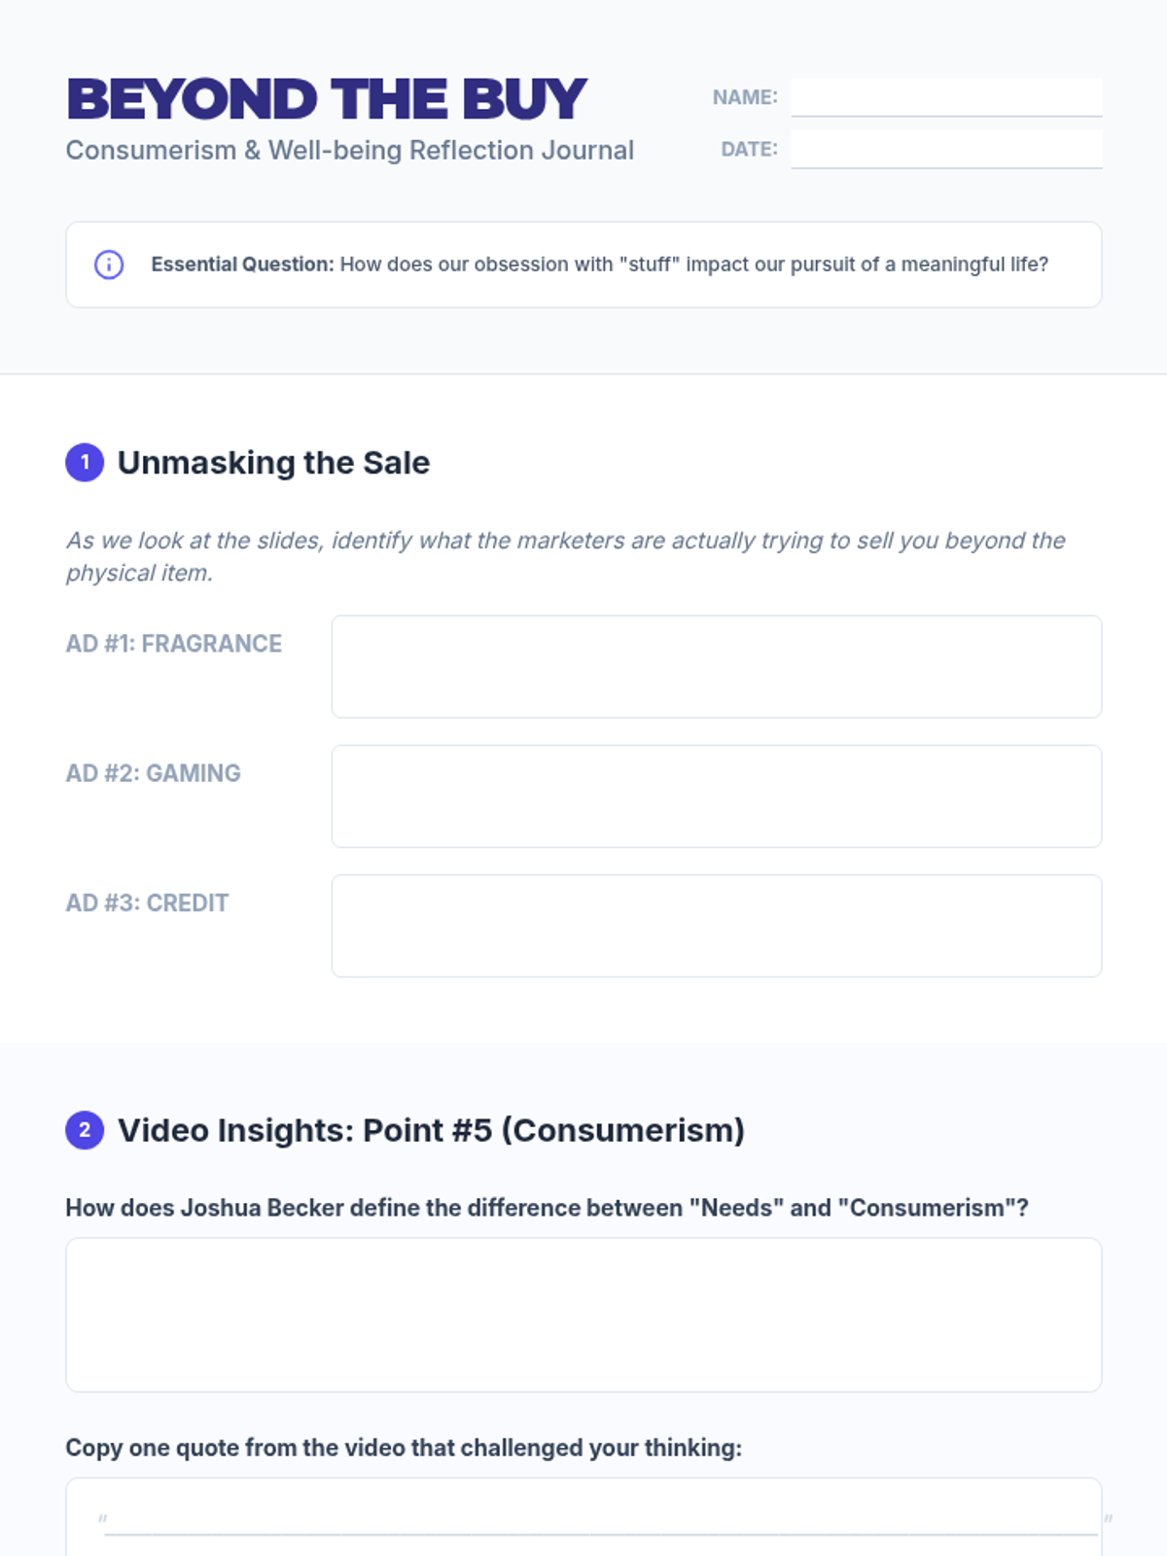Click the Joshua Becker question text
Screen dimensions: 1167x1556
pyautogui.click(x=547, y=1208)
